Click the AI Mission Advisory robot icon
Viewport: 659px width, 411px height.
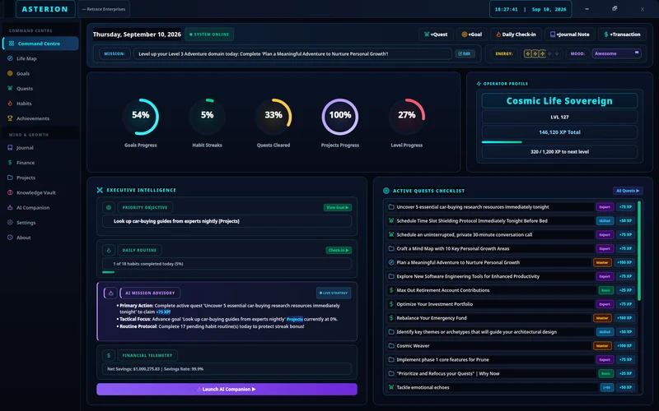(110, 293)
